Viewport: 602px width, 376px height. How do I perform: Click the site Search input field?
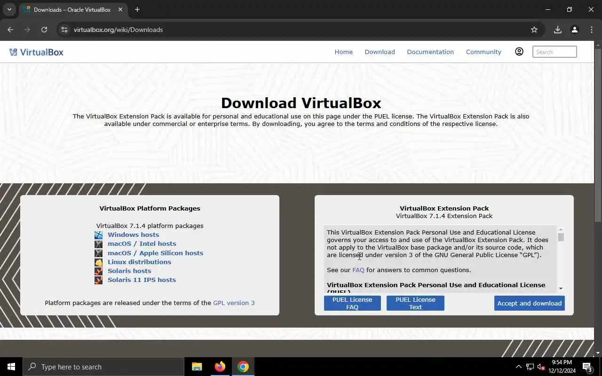[x=554, y=52]
